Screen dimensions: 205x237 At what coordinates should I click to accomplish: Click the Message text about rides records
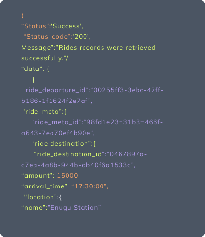click(88, 48)
